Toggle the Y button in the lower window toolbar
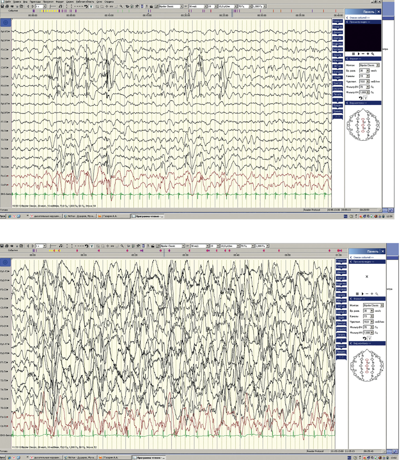 [92, 246]
